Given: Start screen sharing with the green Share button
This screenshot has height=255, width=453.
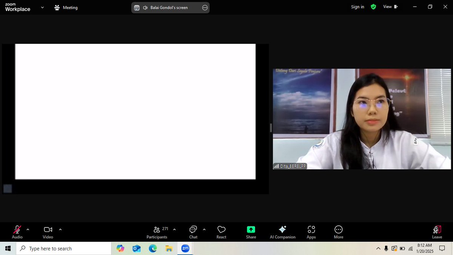Looking at the screenshot, I should coord(251,232).
